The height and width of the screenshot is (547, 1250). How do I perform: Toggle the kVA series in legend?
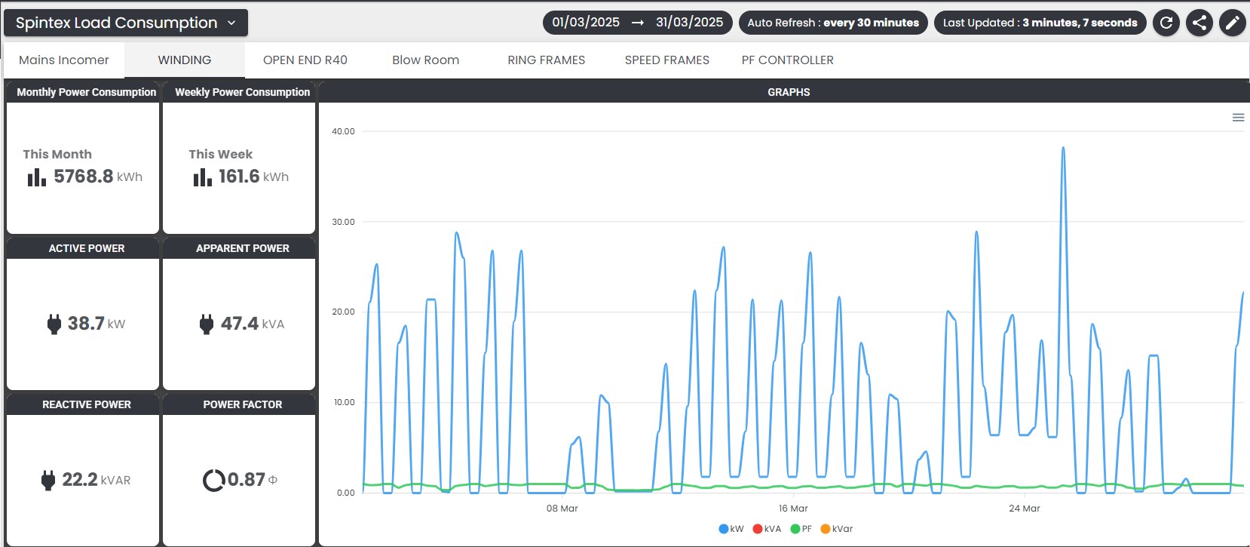(x=767, y=529)
